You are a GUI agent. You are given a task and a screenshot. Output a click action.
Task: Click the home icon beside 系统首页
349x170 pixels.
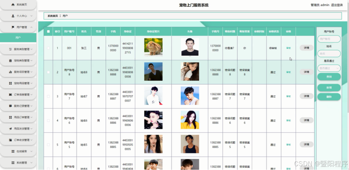pyautogui.click(x=13, y=5)
